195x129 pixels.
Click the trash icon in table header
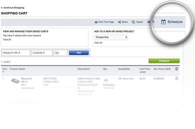176,69
